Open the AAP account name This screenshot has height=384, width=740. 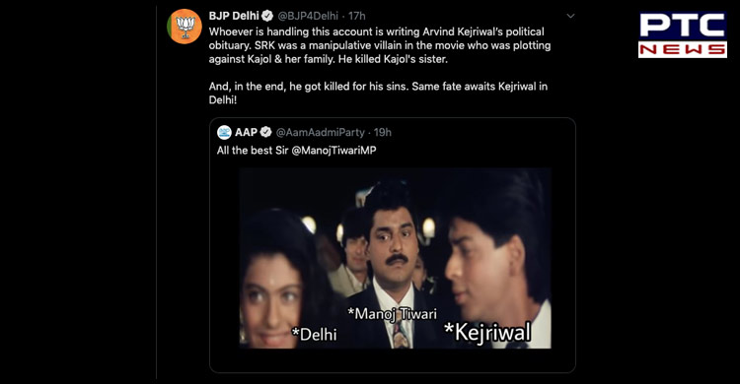pyautogui.click(x=246, y=132)
